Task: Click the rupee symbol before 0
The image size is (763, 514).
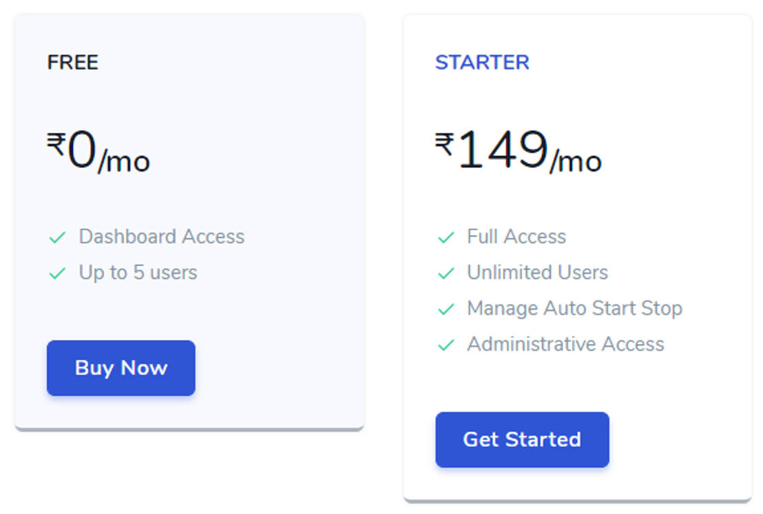Action: click(x=56, y=144)
